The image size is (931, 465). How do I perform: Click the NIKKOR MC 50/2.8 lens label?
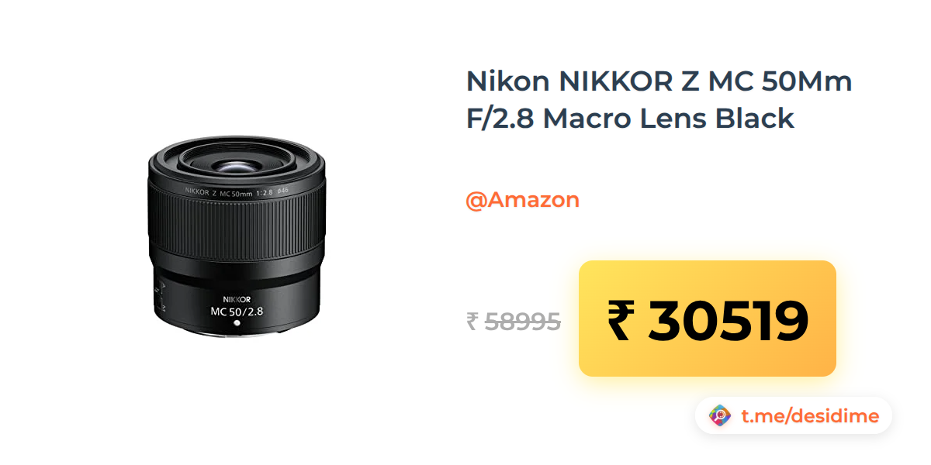237,305
